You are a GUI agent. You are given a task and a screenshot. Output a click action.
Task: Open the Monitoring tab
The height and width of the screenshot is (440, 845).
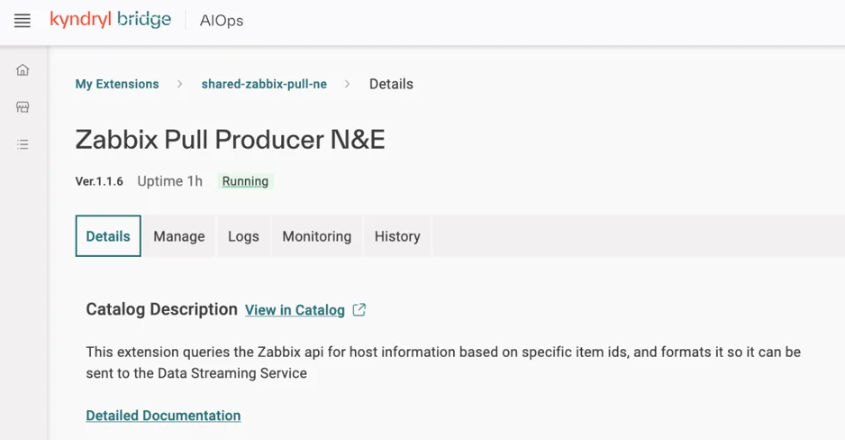coord(317,236)
